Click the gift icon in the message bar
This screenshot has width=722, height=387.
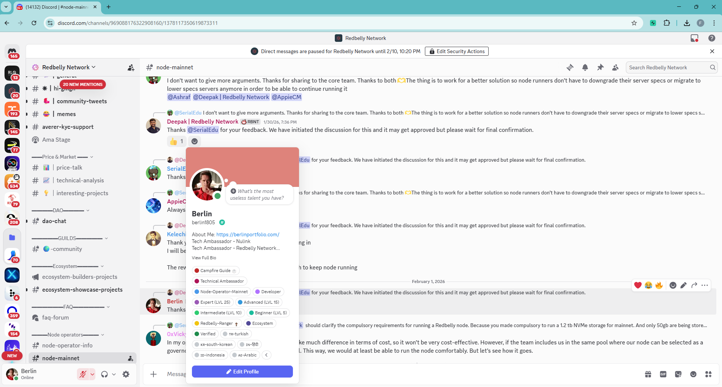pyautogui.click(x=648, y=374)
